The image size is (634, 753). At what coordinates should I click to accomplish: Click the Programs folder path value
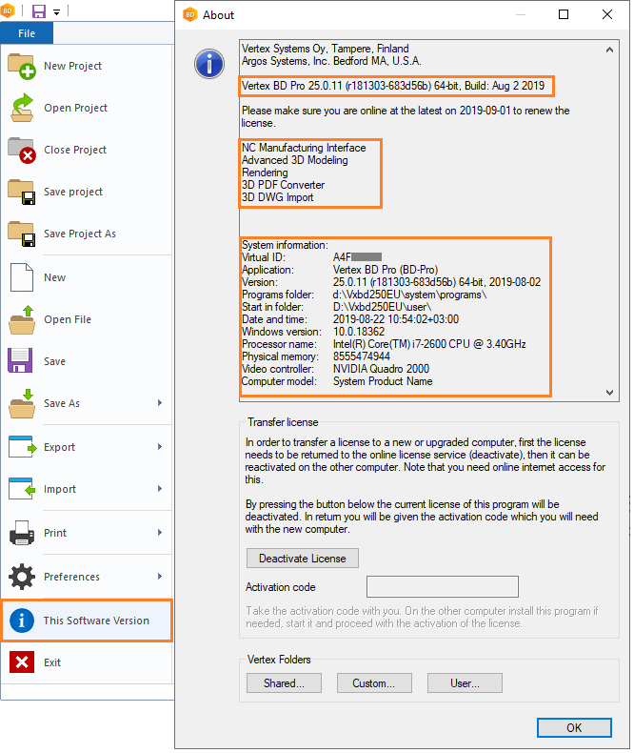[409, 295]
